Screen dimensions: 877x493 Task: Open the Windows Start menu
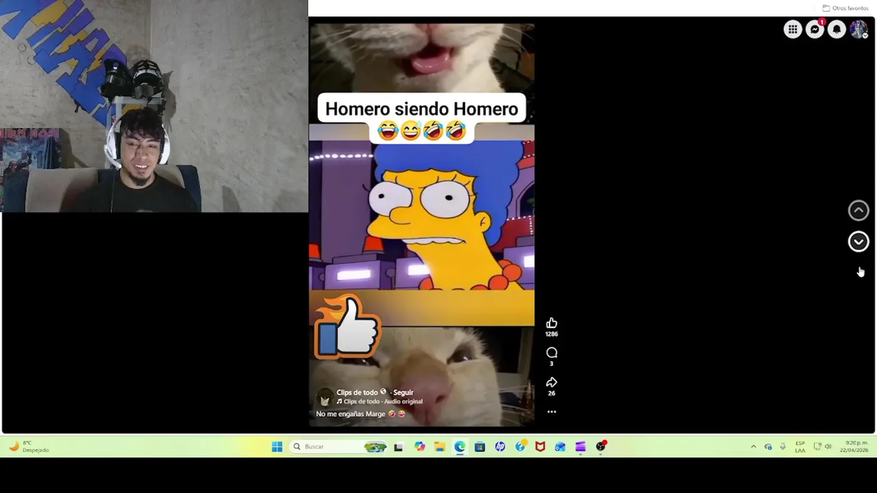277,446
